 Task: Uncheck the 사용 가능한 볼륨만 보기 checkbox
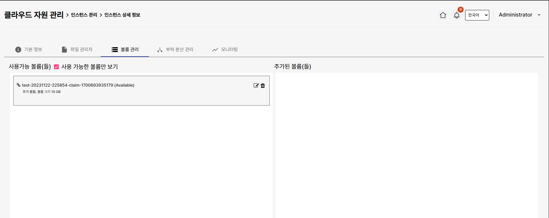(x=56, y=67)
